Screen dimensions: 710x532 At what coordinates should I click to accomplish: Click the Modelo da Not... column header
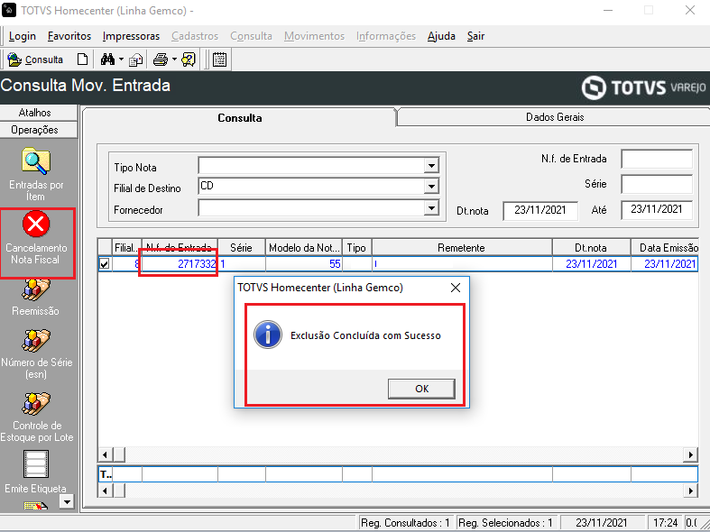[x=304, y=247]
